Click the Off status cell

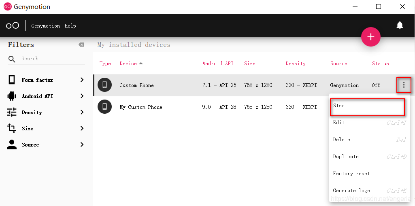point(376,85)
